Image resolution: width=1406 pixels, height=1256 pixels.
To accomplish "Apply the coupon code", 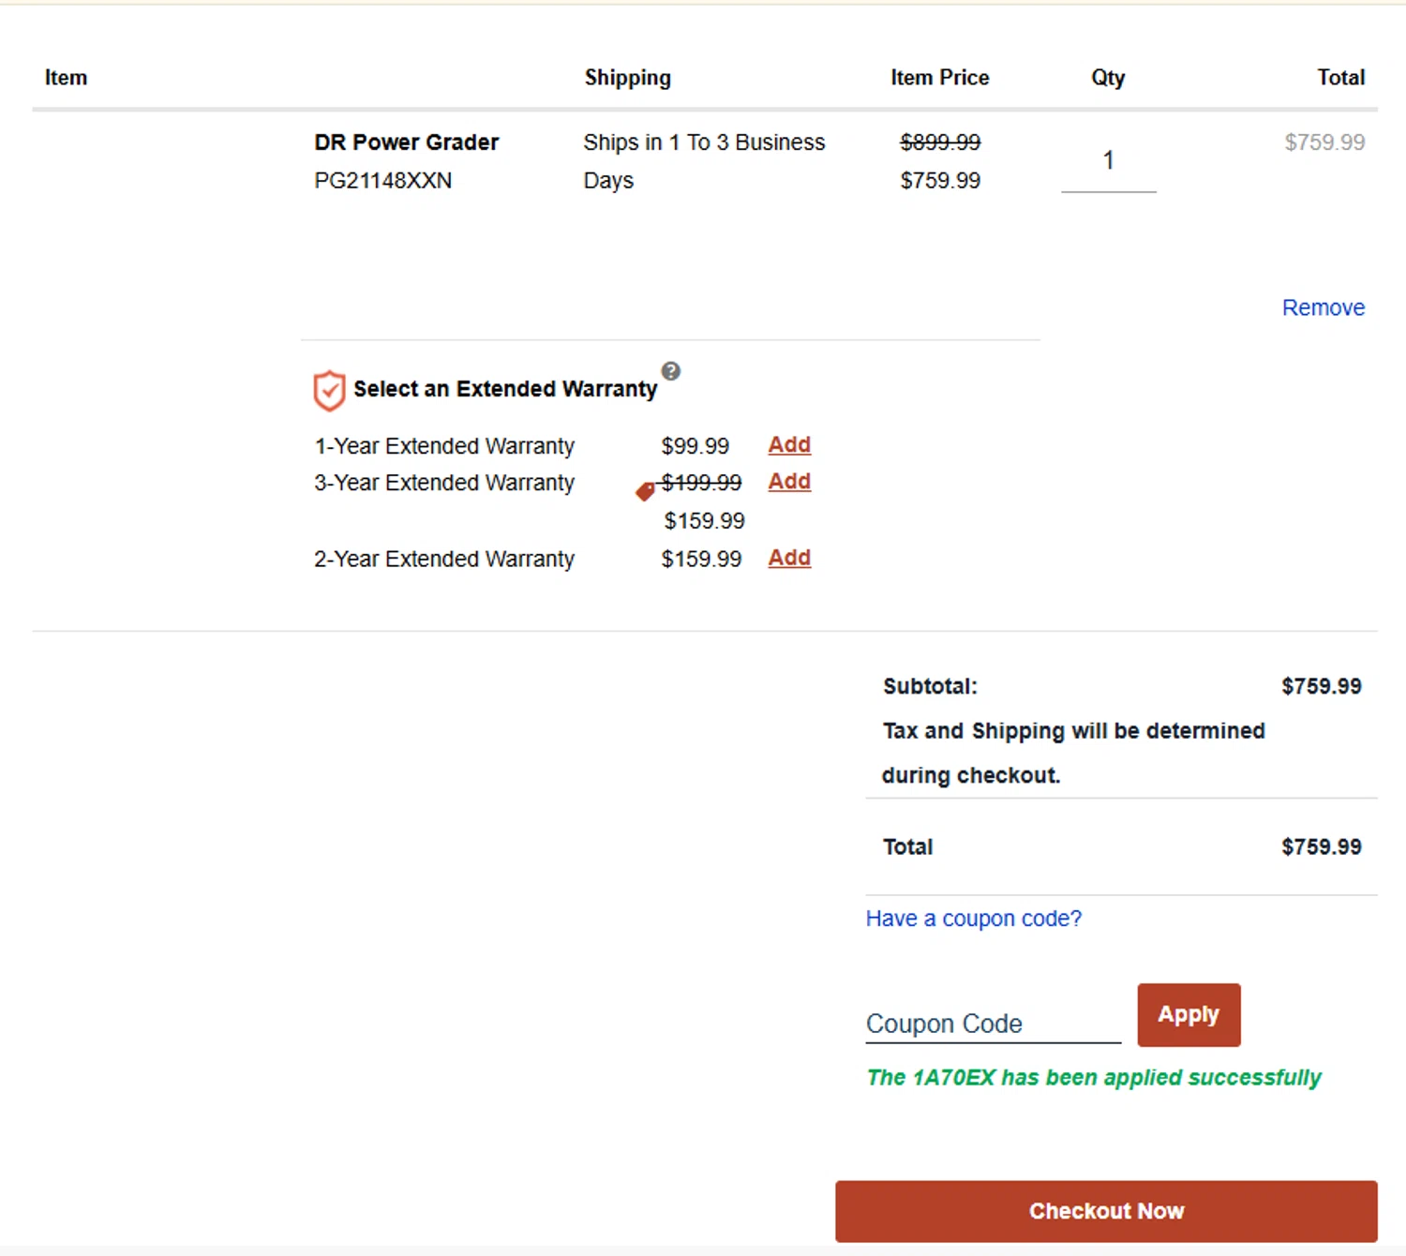I will [1189, 1015].
